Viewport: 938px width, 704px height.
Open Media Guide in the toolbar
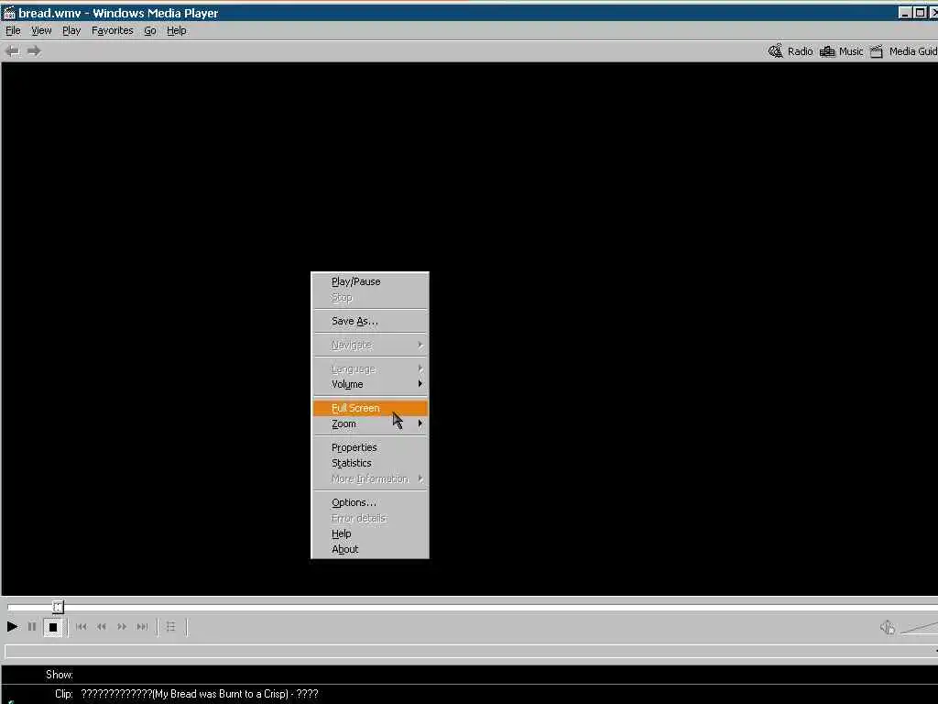[x=903, y=51]
